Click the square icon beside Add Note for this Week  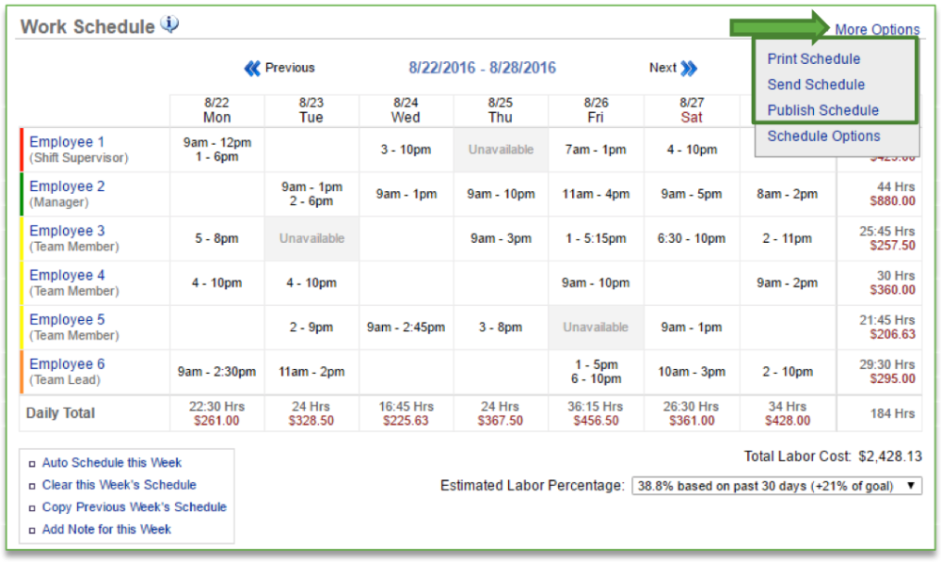pyautogui.click(x=32, y=530)
